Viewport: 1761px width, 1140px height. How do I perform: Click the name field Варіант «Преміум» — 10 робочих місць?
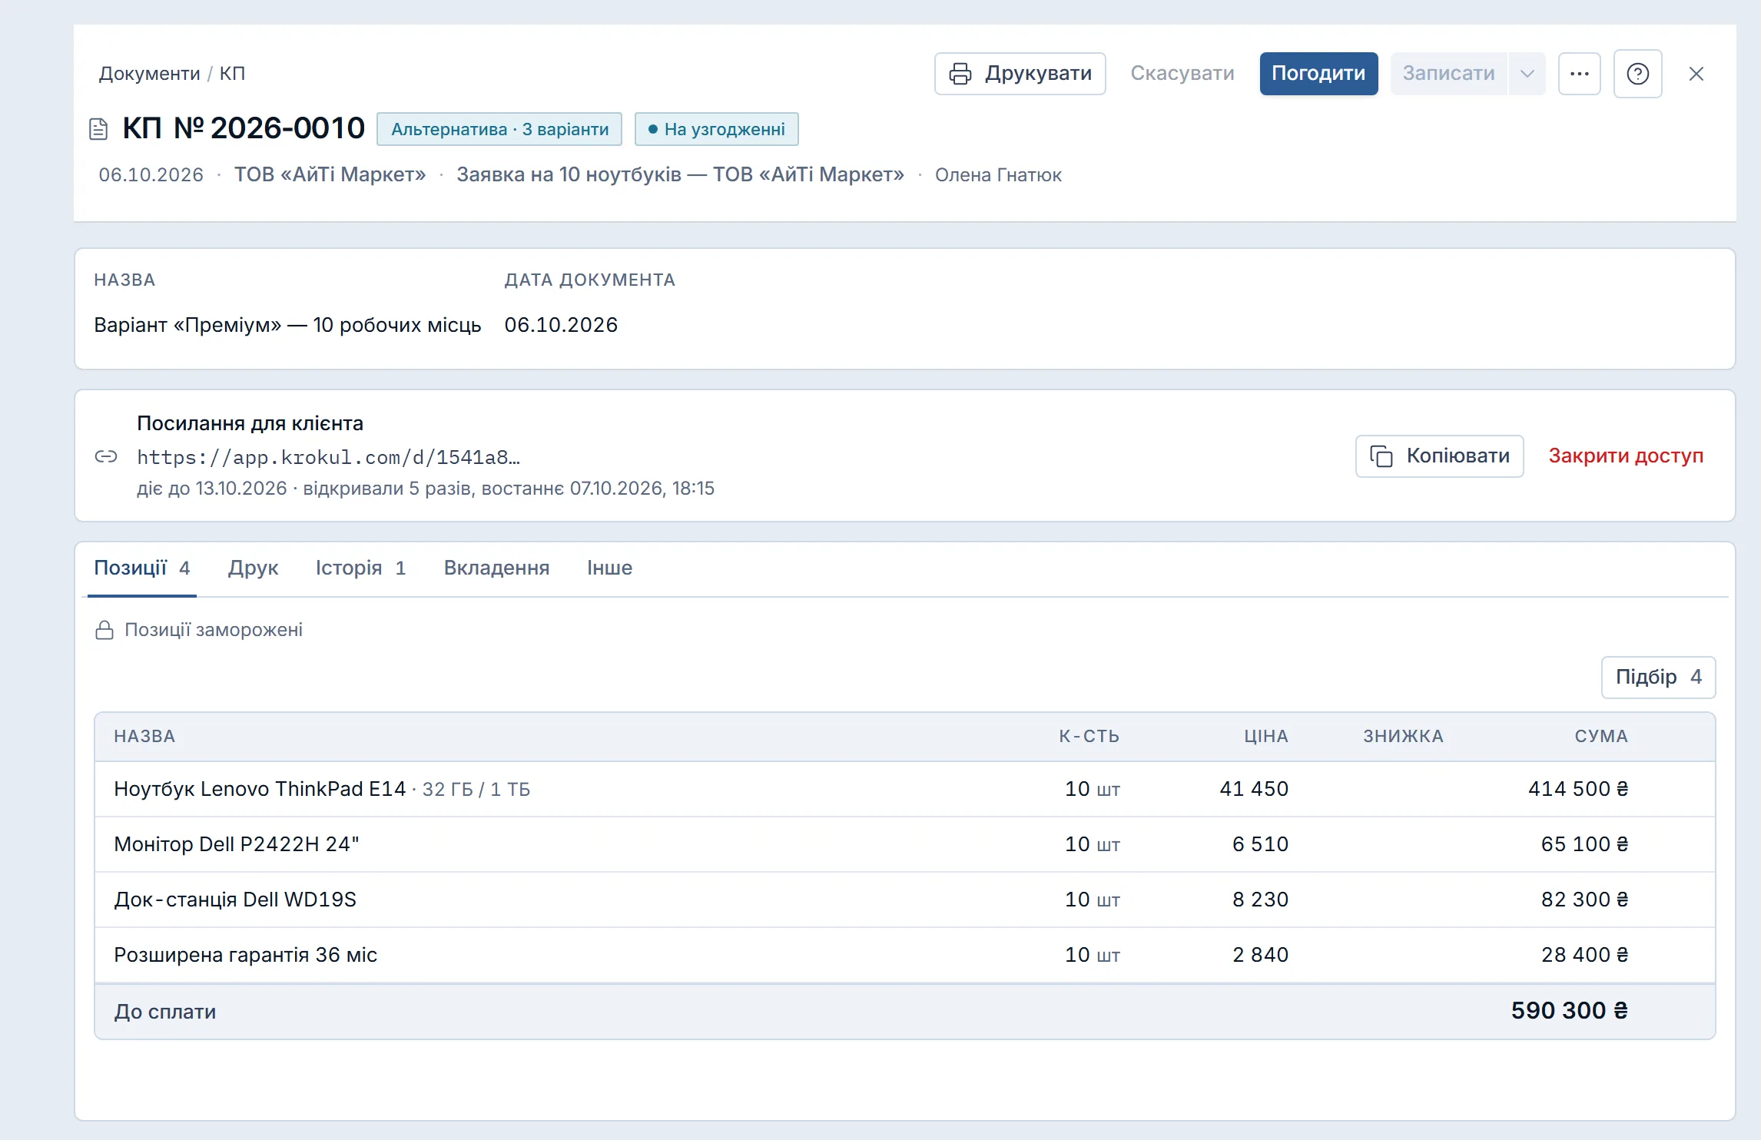(287, 325)
